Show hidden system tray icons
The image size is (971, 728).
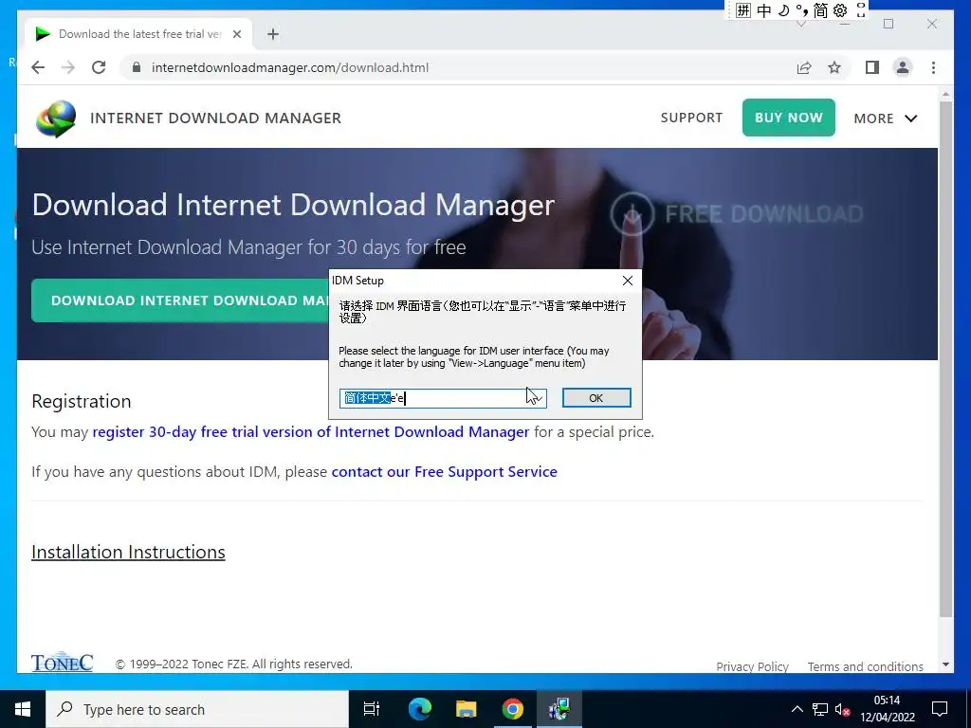click(x=797, y=709)
